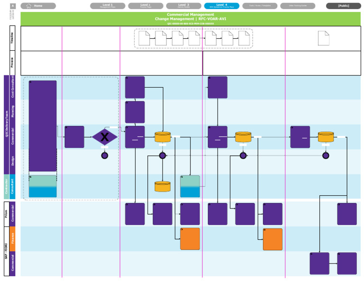Viewport: 364px width, 281px height.
Task: Click the gray 'A' box beside Home
Action: point(13,6)
